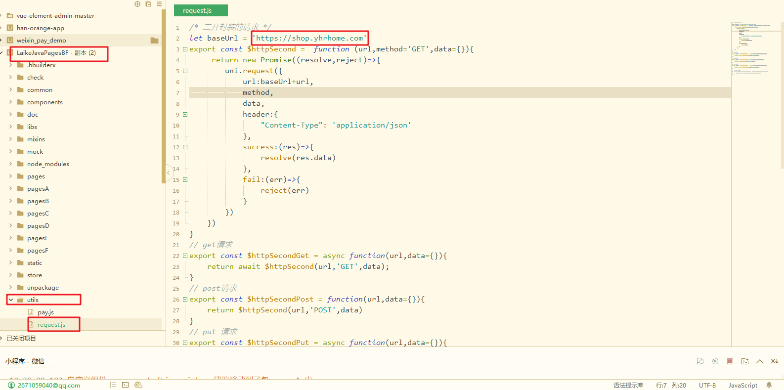Expand the node_modules folder
This screenshot has width=784, height=390.
pos(11,164)
